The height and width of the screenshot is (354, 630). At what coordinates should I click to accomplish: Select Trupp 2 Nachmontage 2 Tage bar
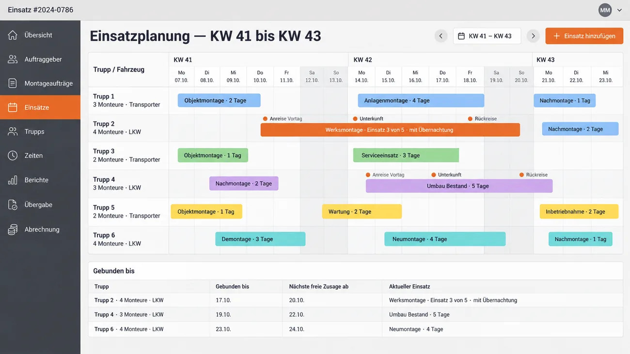pos(580,129)
